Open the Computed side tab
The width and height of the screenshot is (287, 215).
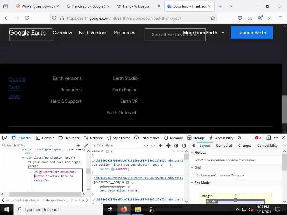(x=224, y=146)
